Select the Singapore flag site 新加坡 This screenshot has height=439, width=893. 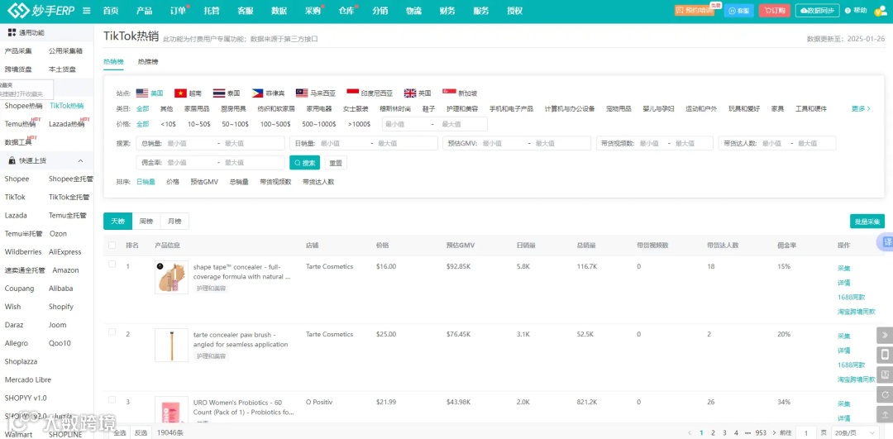click(460, 93)
